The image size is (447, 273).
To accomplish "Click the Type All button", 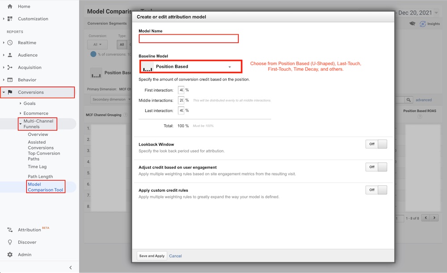I will pos(122,44).
